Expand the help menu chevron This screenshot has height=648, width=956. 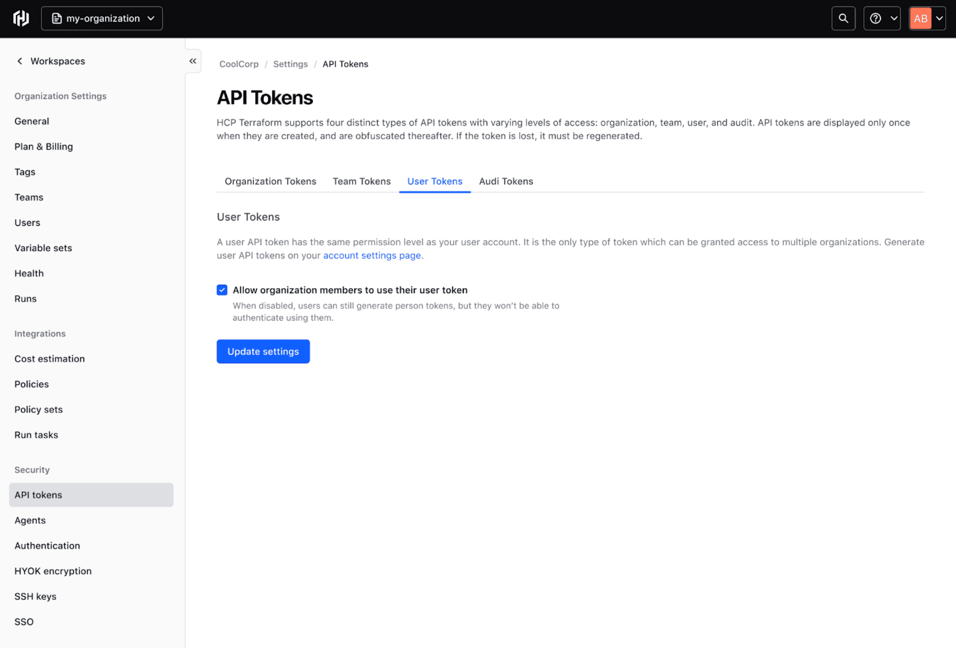click(894, 18)
